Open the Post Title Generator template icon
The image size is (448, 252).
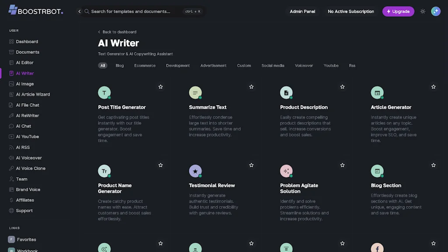click(104, 92)
